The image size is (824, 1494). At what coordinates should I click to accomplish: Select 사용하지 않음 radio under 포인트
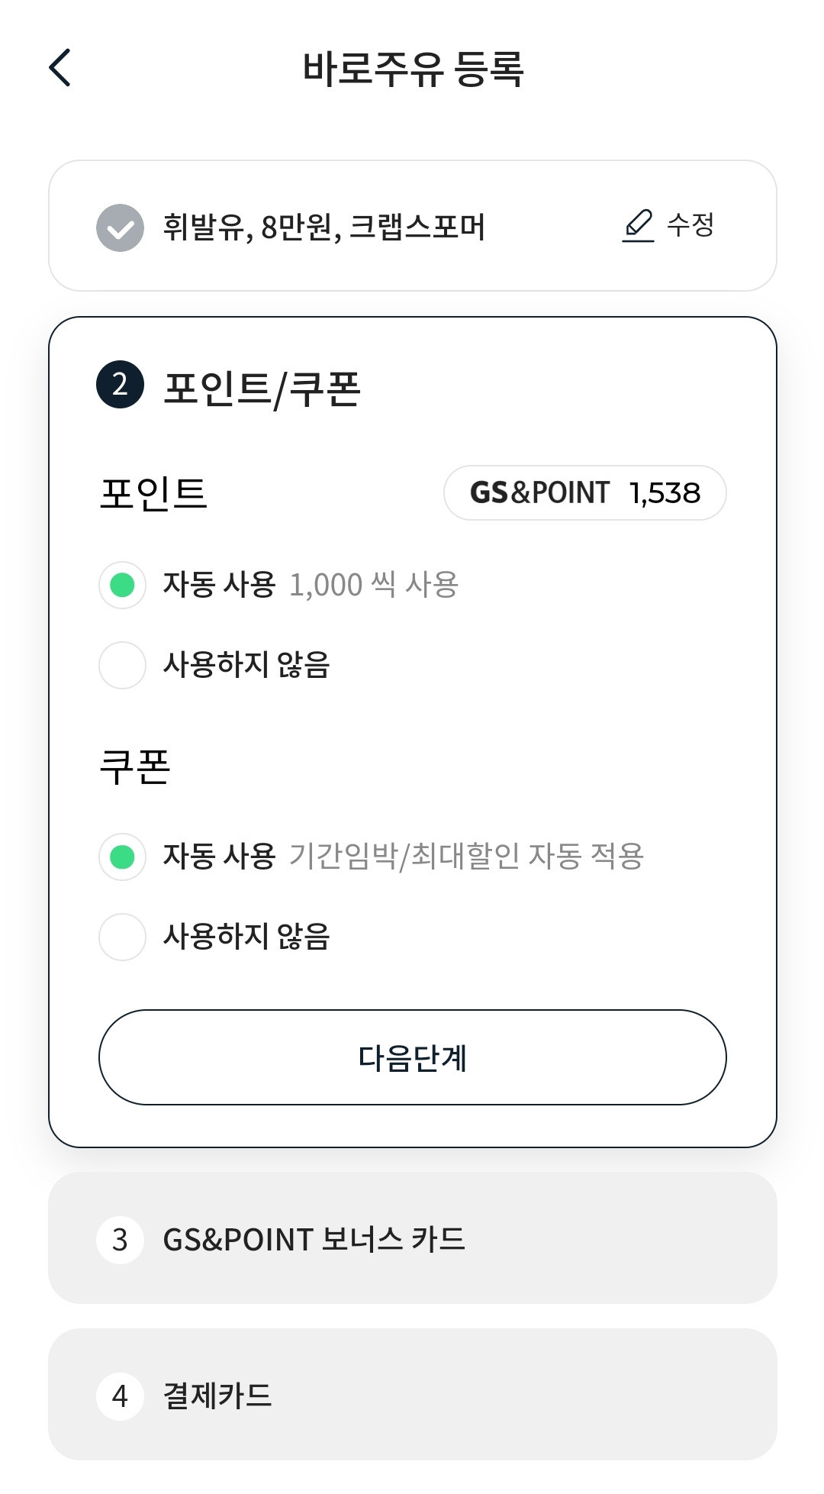[x=122, y=665]
